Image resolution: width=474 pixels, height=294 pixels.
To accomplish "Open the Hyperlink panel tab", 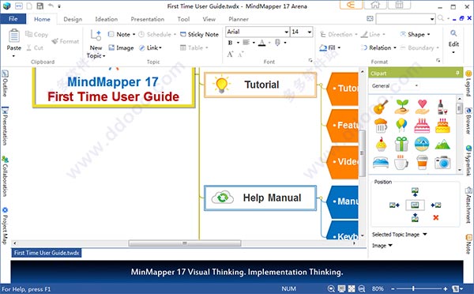I will coord(468,160).
